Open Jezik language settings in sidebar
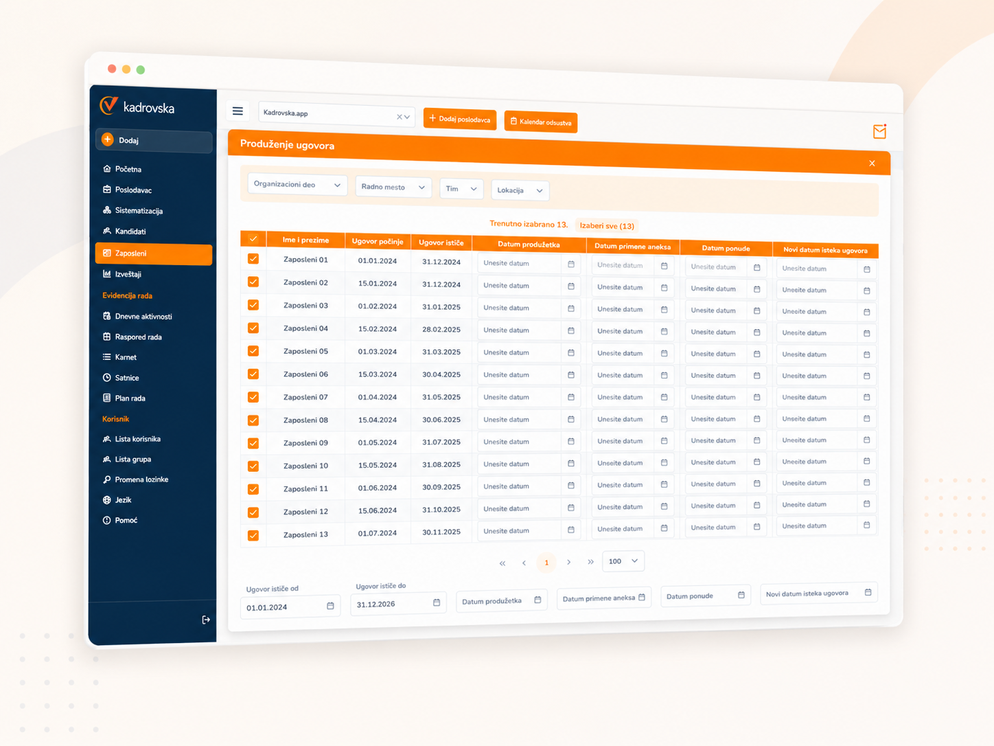The height and width of the screenshot is (746, 994). (x=122, y=500)
